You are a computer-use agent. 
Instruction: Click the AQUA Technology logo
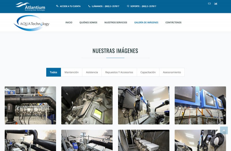click(x=31, y=23)
